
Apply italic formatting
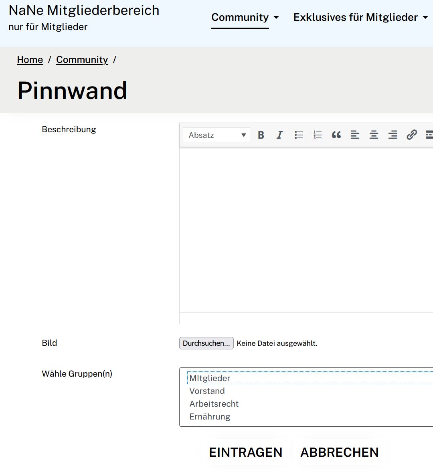point(279,135)
